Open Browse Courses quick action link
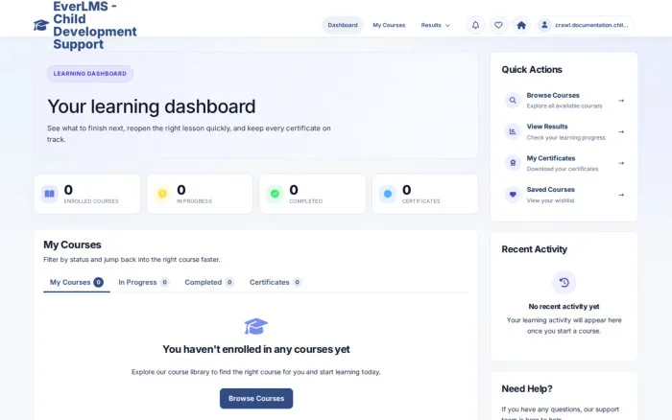 (x=564, y=101)
